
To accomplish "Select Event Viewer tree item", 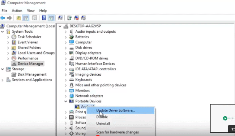I will tap(28, 42).
